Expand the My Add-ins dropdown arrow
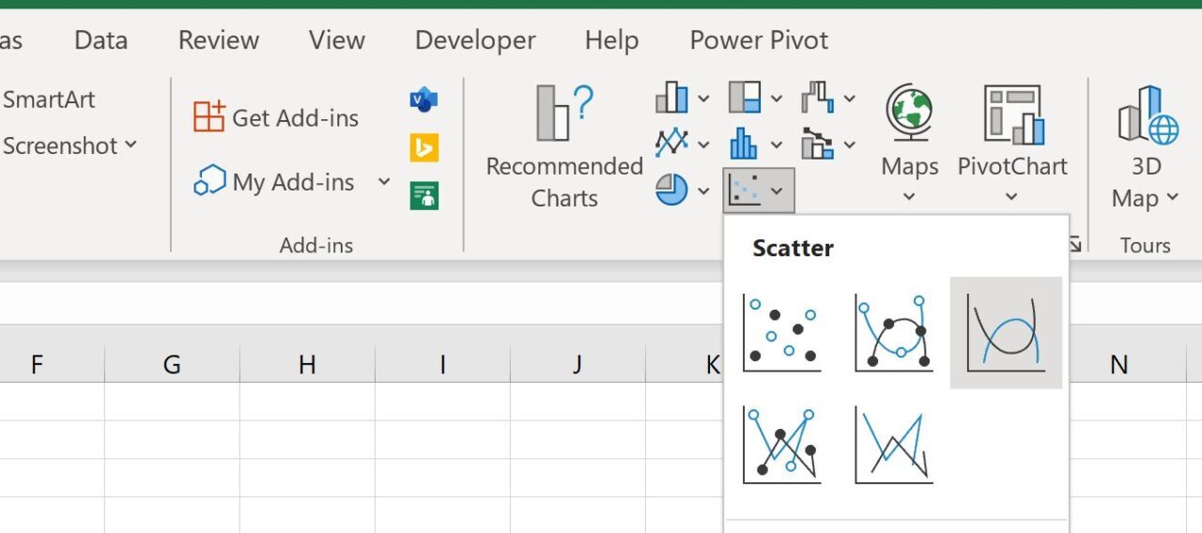 click(384, 182)
